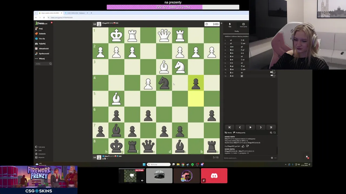Click the notification bell icon
The width and height of the screenshot is (346, 194).
point(307,157)
